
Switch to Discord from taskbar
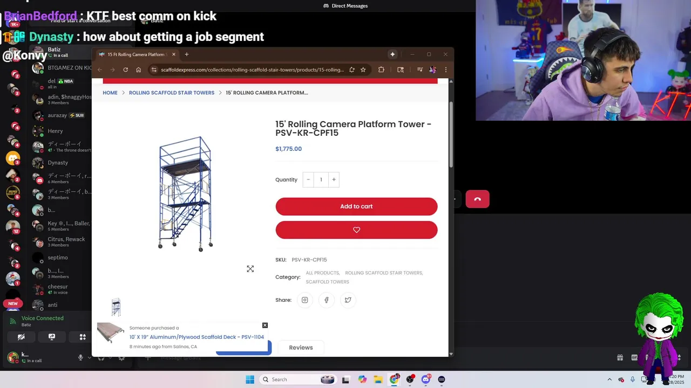[426, 379]
